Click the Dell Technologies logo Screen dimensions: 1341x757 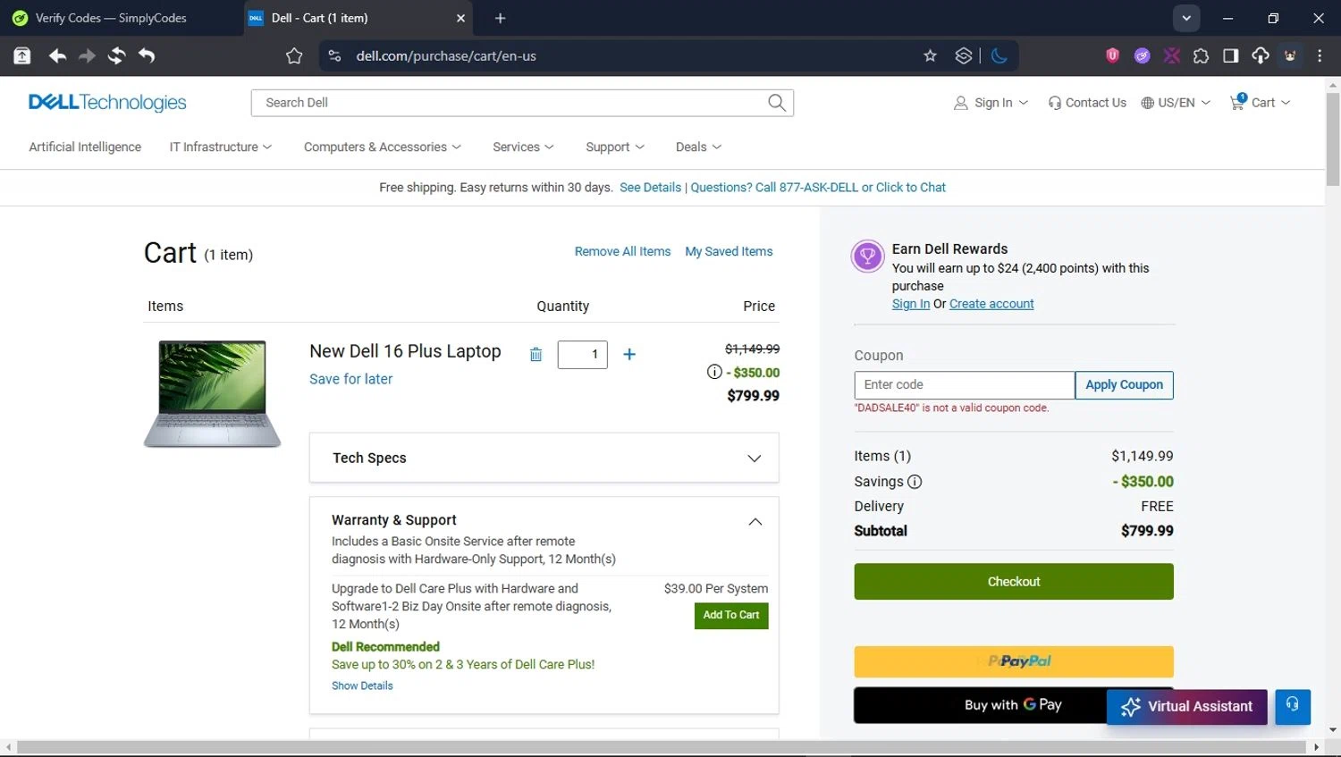[x=107, y=103]
